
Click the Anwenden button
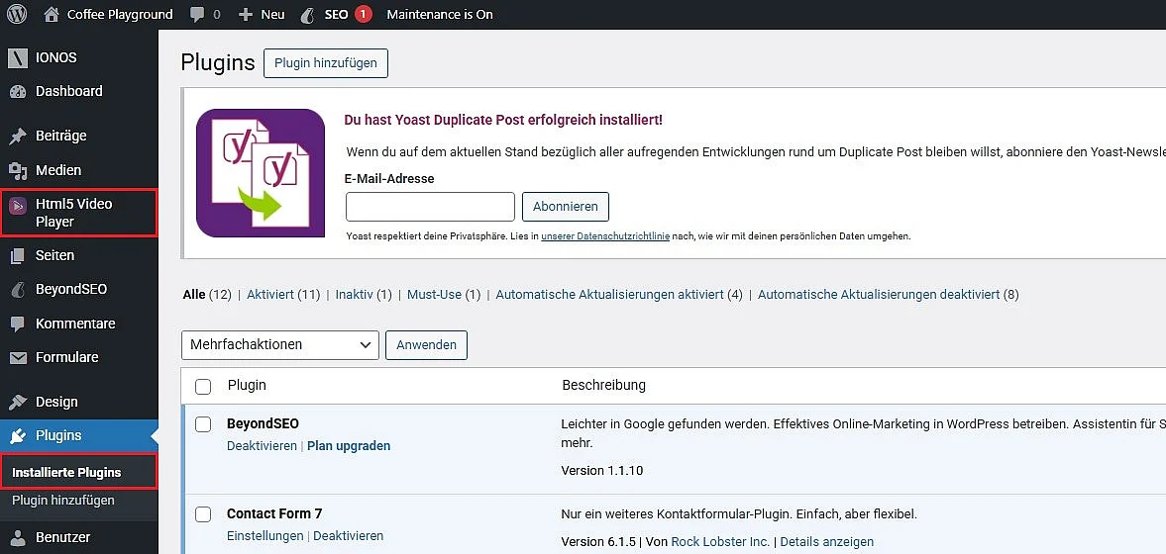click(426, 344)
